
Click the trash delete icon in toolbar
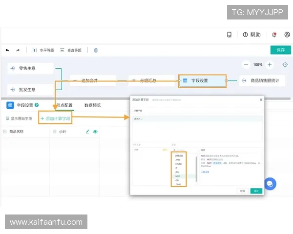tap(96, 50)
